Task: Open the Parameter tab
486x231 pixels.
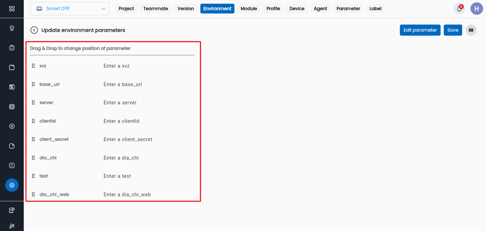Action: [x=348, y=9]
